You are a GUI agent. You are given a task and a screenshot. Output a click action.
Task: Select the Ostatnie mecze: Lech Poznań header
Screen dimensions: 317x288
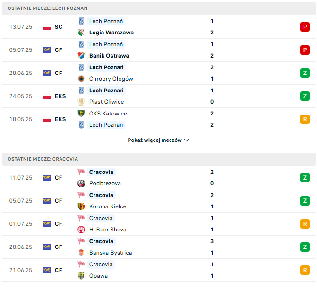pos(159,8)
